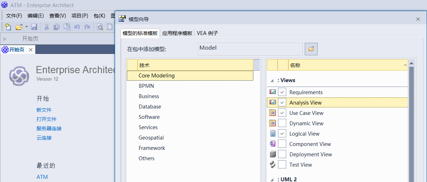Check the Test View checkbox
427x182 pixels.
(x=282, y=165)
